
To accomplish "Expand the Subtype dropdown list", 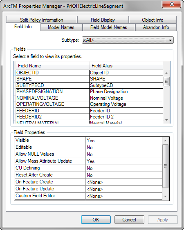I will [128, 40].
